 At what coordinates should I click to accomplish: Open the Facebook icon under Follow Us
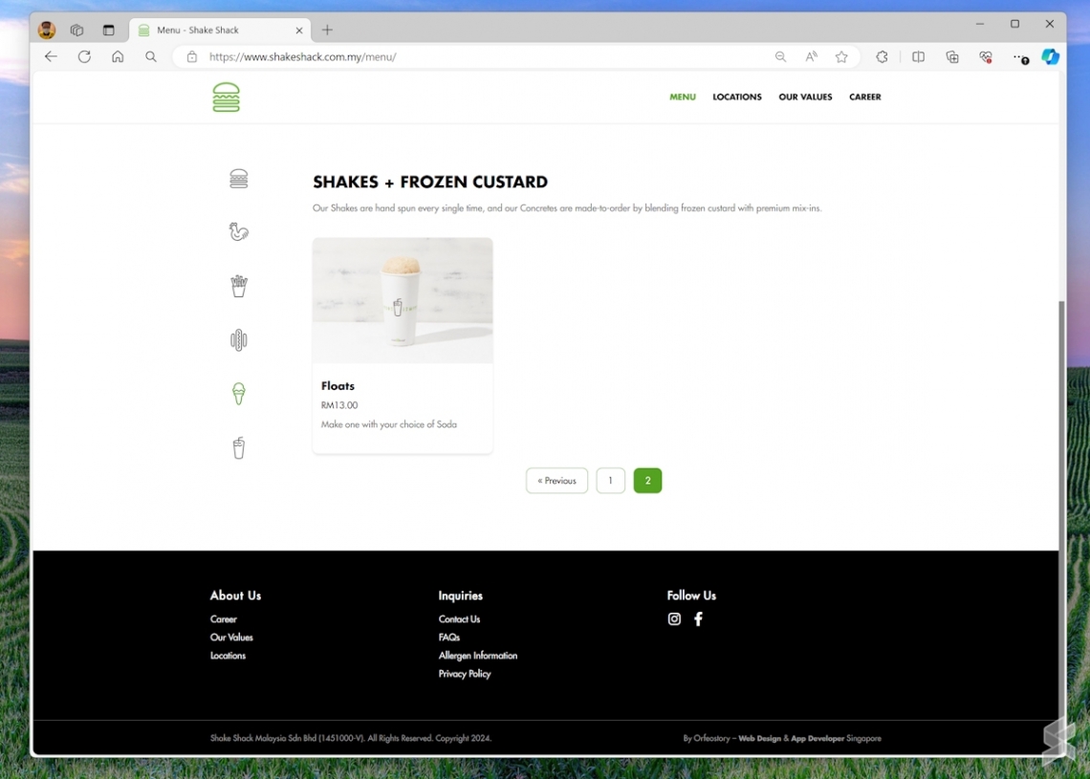click(698, 619)
